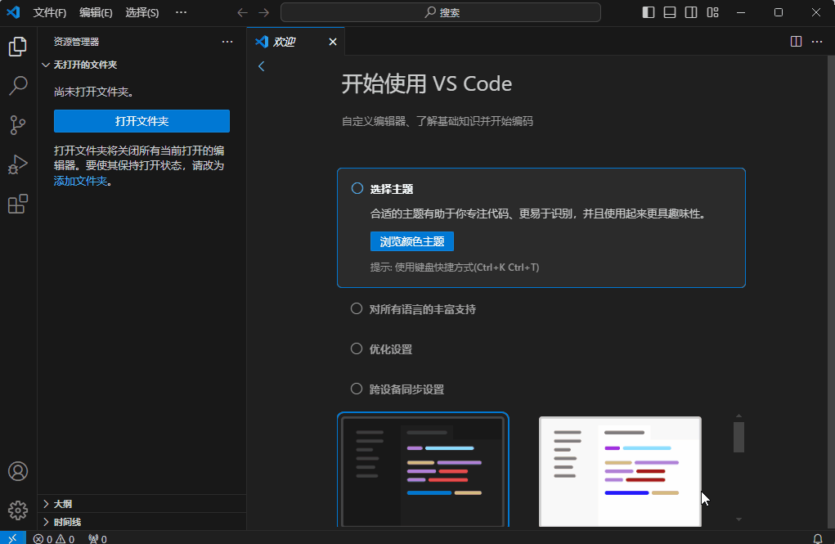Select the Source Control icon
This screenshot has height=544, width=835.
point(18,125)
